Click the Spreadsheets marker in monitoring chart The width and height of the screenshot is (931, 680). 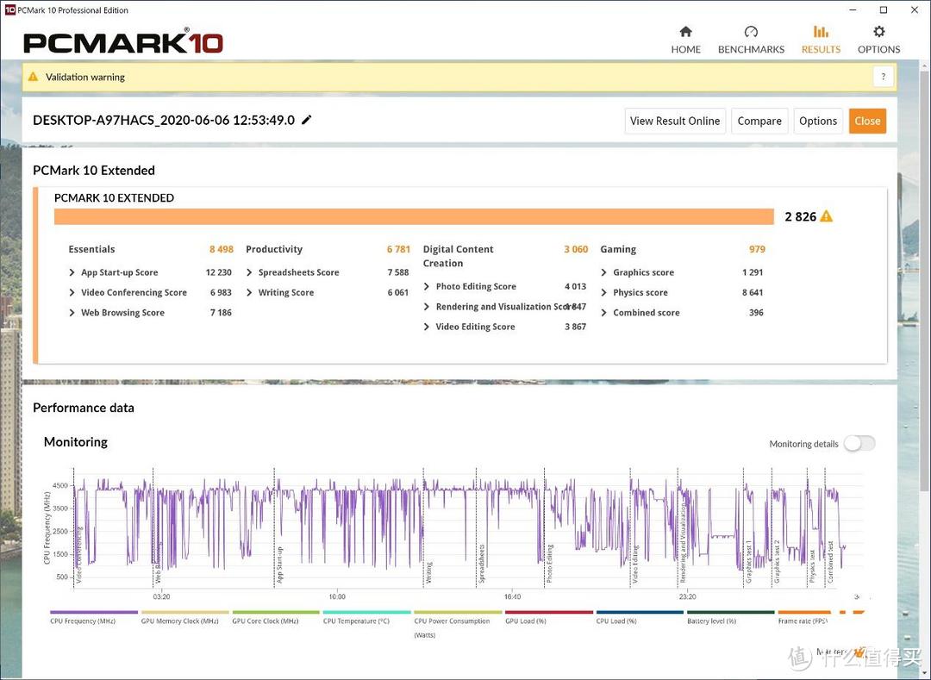pos(482,564)
